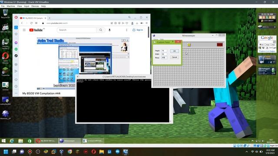Cancel the Custom Field dialog
Image resolution: width=278 pixels, height=156 pixels.
175,57
